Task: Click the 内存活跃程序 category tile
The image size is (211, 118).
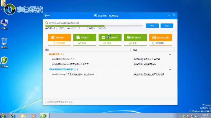Action: tap(110, 38)
